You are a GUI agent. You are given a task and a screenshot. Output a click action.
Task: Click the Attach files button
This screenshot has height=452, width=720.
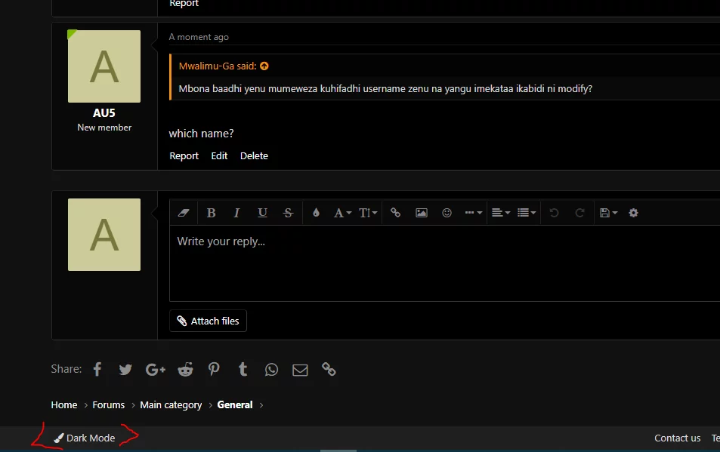tap(208, 321)
